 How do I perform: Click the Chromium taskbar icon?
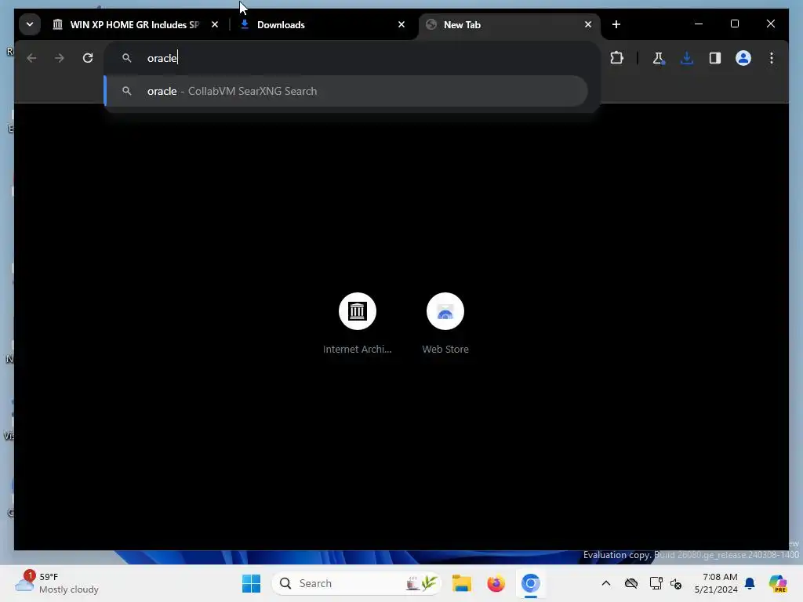pos(531,583)
